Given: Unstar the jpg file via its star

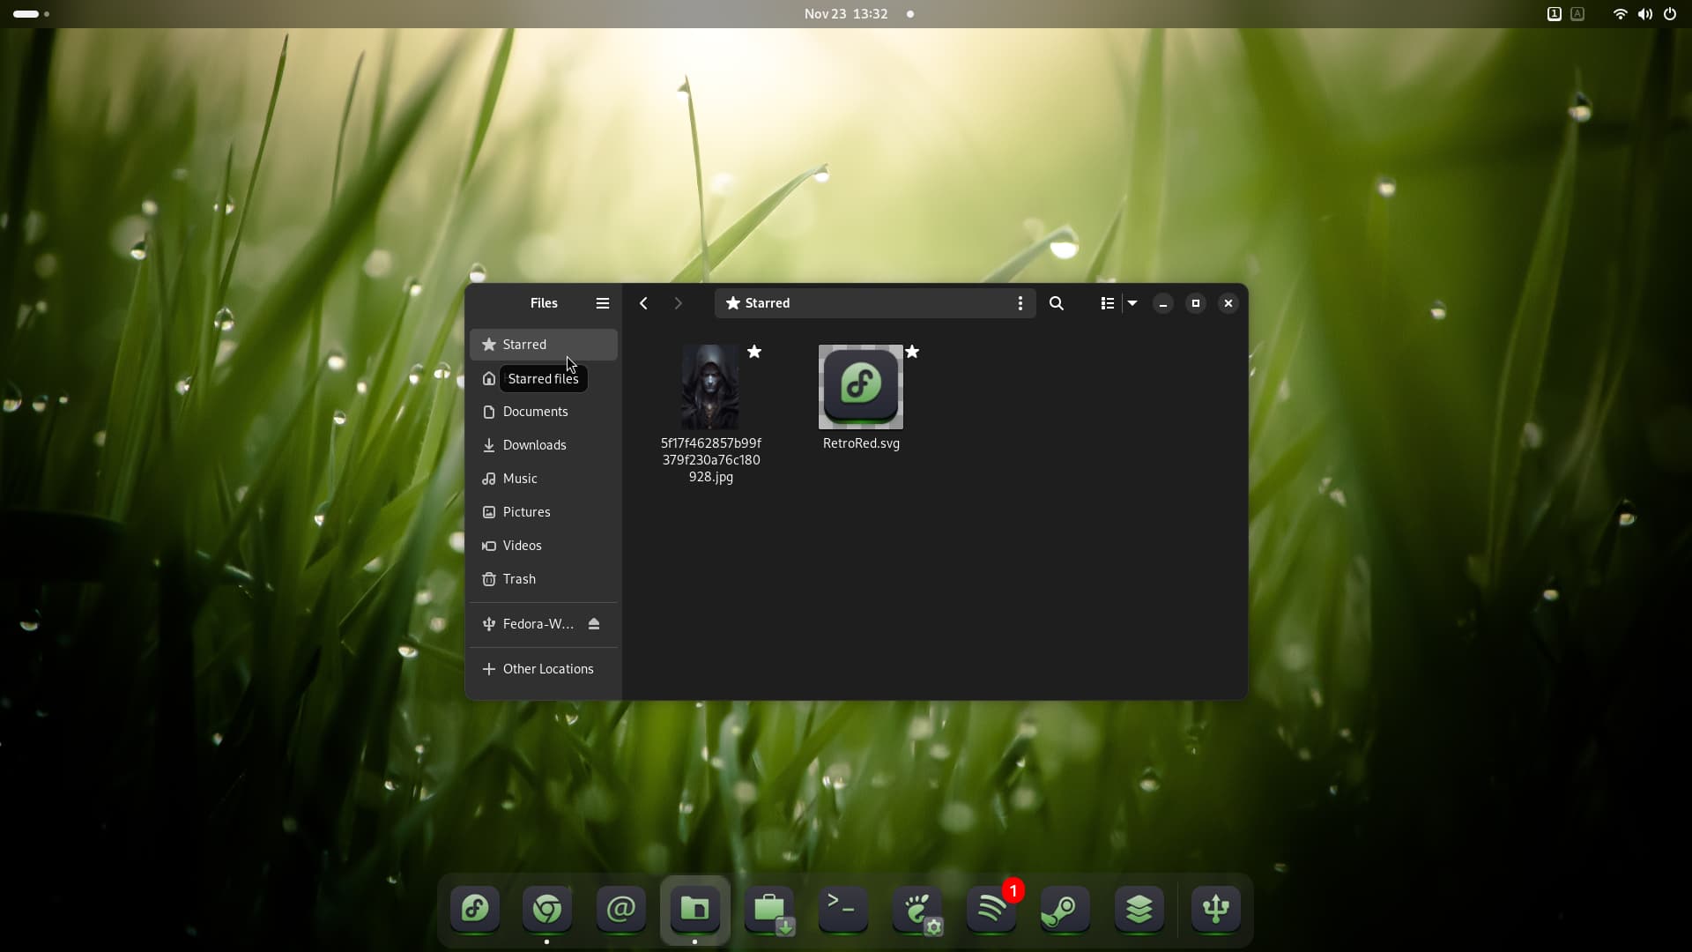Looking at the screenshot, I should tap(754, 352).
